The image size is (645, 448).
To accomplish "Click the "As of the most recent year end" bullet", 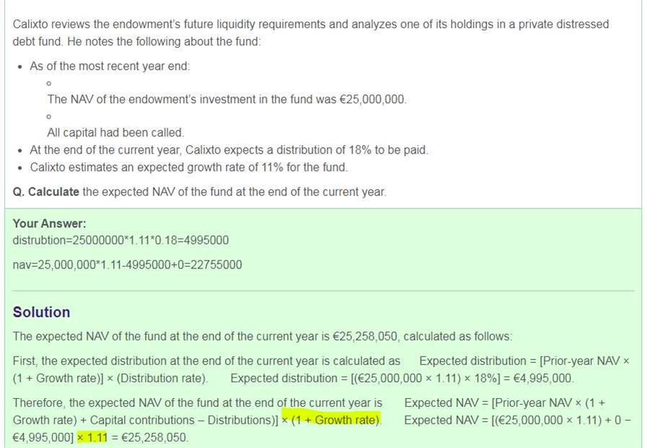I will 110,66.
